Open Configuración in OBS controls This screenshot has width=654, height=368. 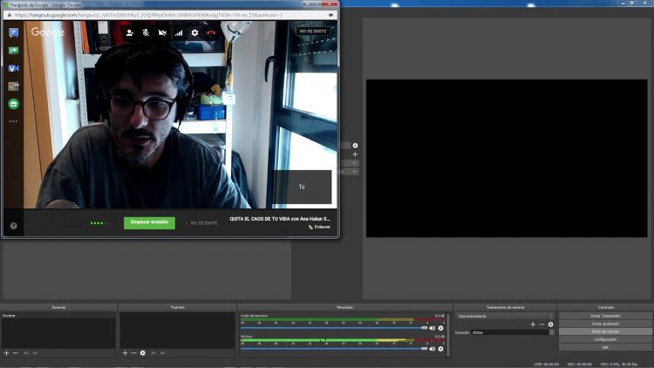pos(605,339)
